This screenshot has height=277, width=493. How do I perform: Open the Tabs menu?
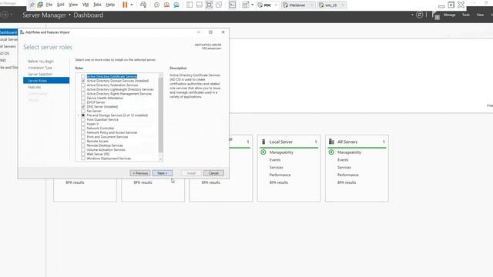[98, 5]
